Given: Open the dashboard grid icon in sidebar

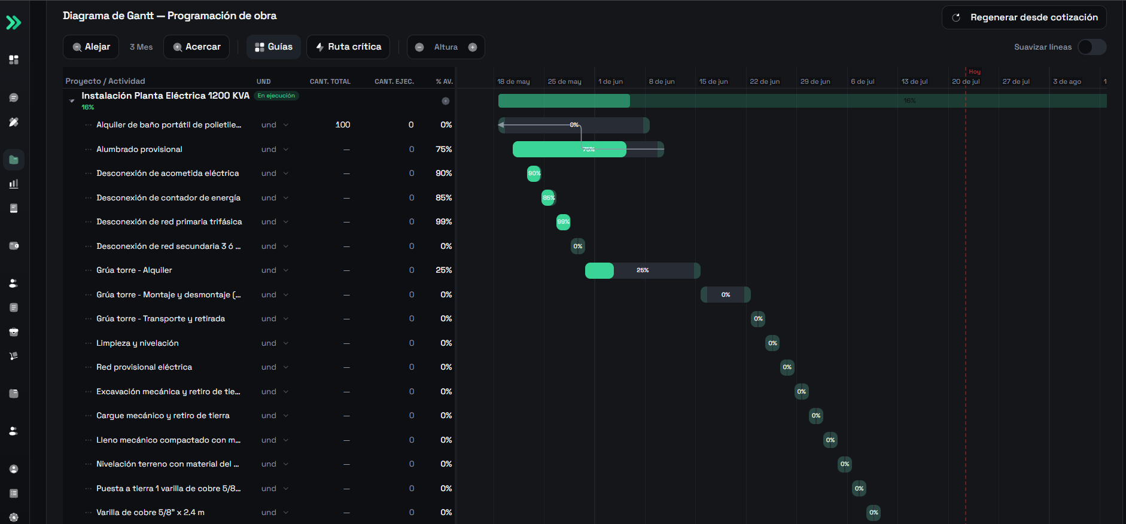Looking at the screenshot, I should click(14, 60).
